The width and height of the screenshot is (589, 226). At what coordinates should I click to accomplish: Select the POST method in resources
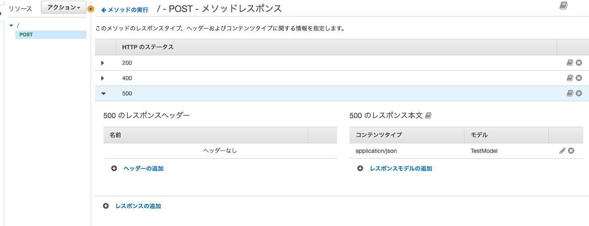26,35
